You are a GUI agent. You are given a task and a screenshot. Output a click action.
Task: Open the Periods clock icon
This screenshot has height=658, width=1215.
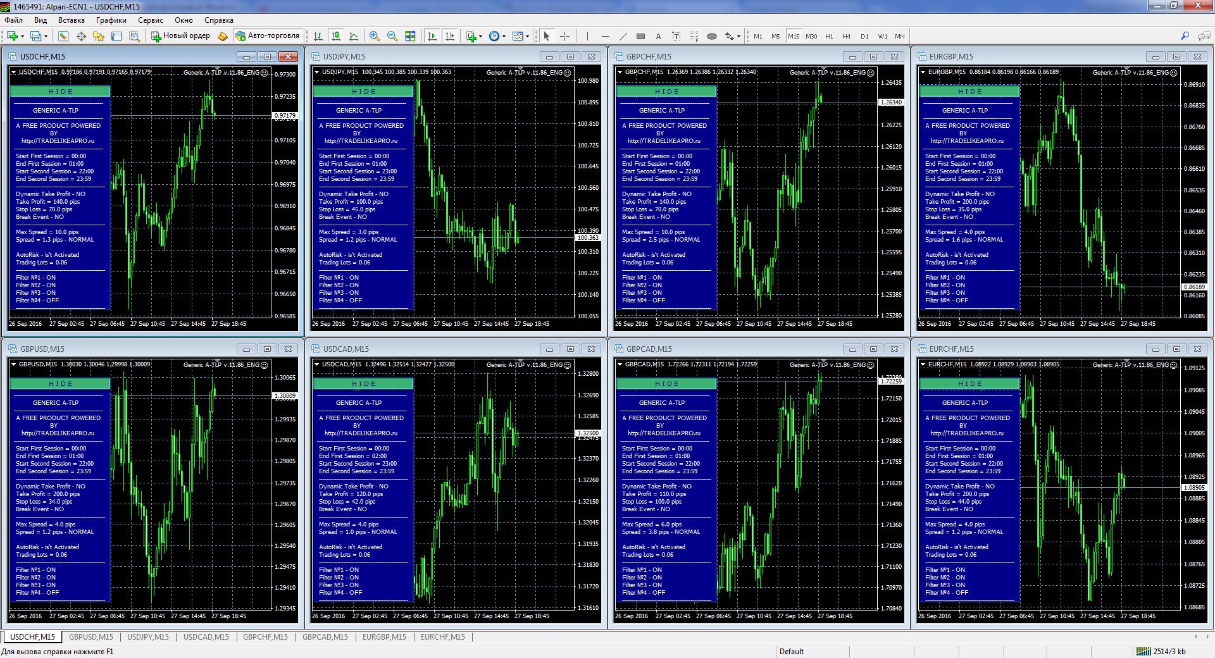pyautogui.click(x=494, y=36)
